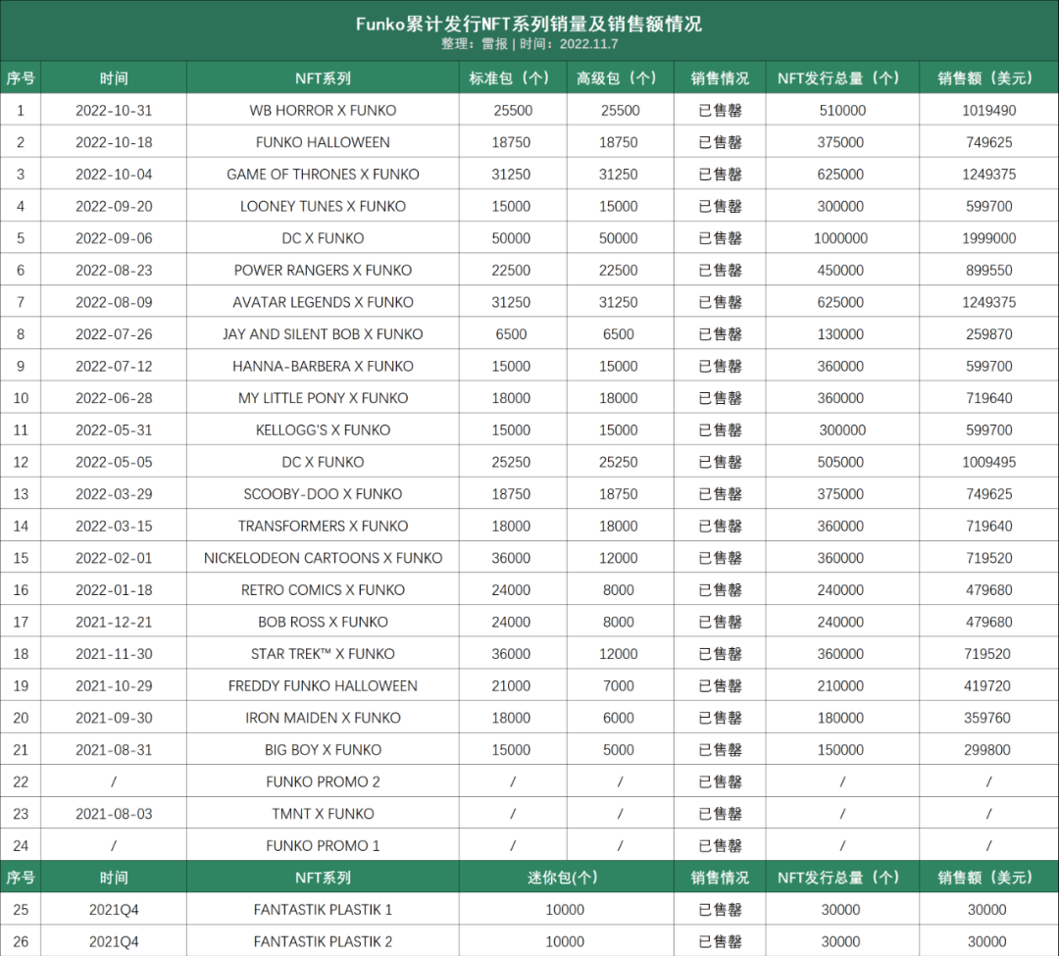Click the sales value '899550'

tap(988, 270)
